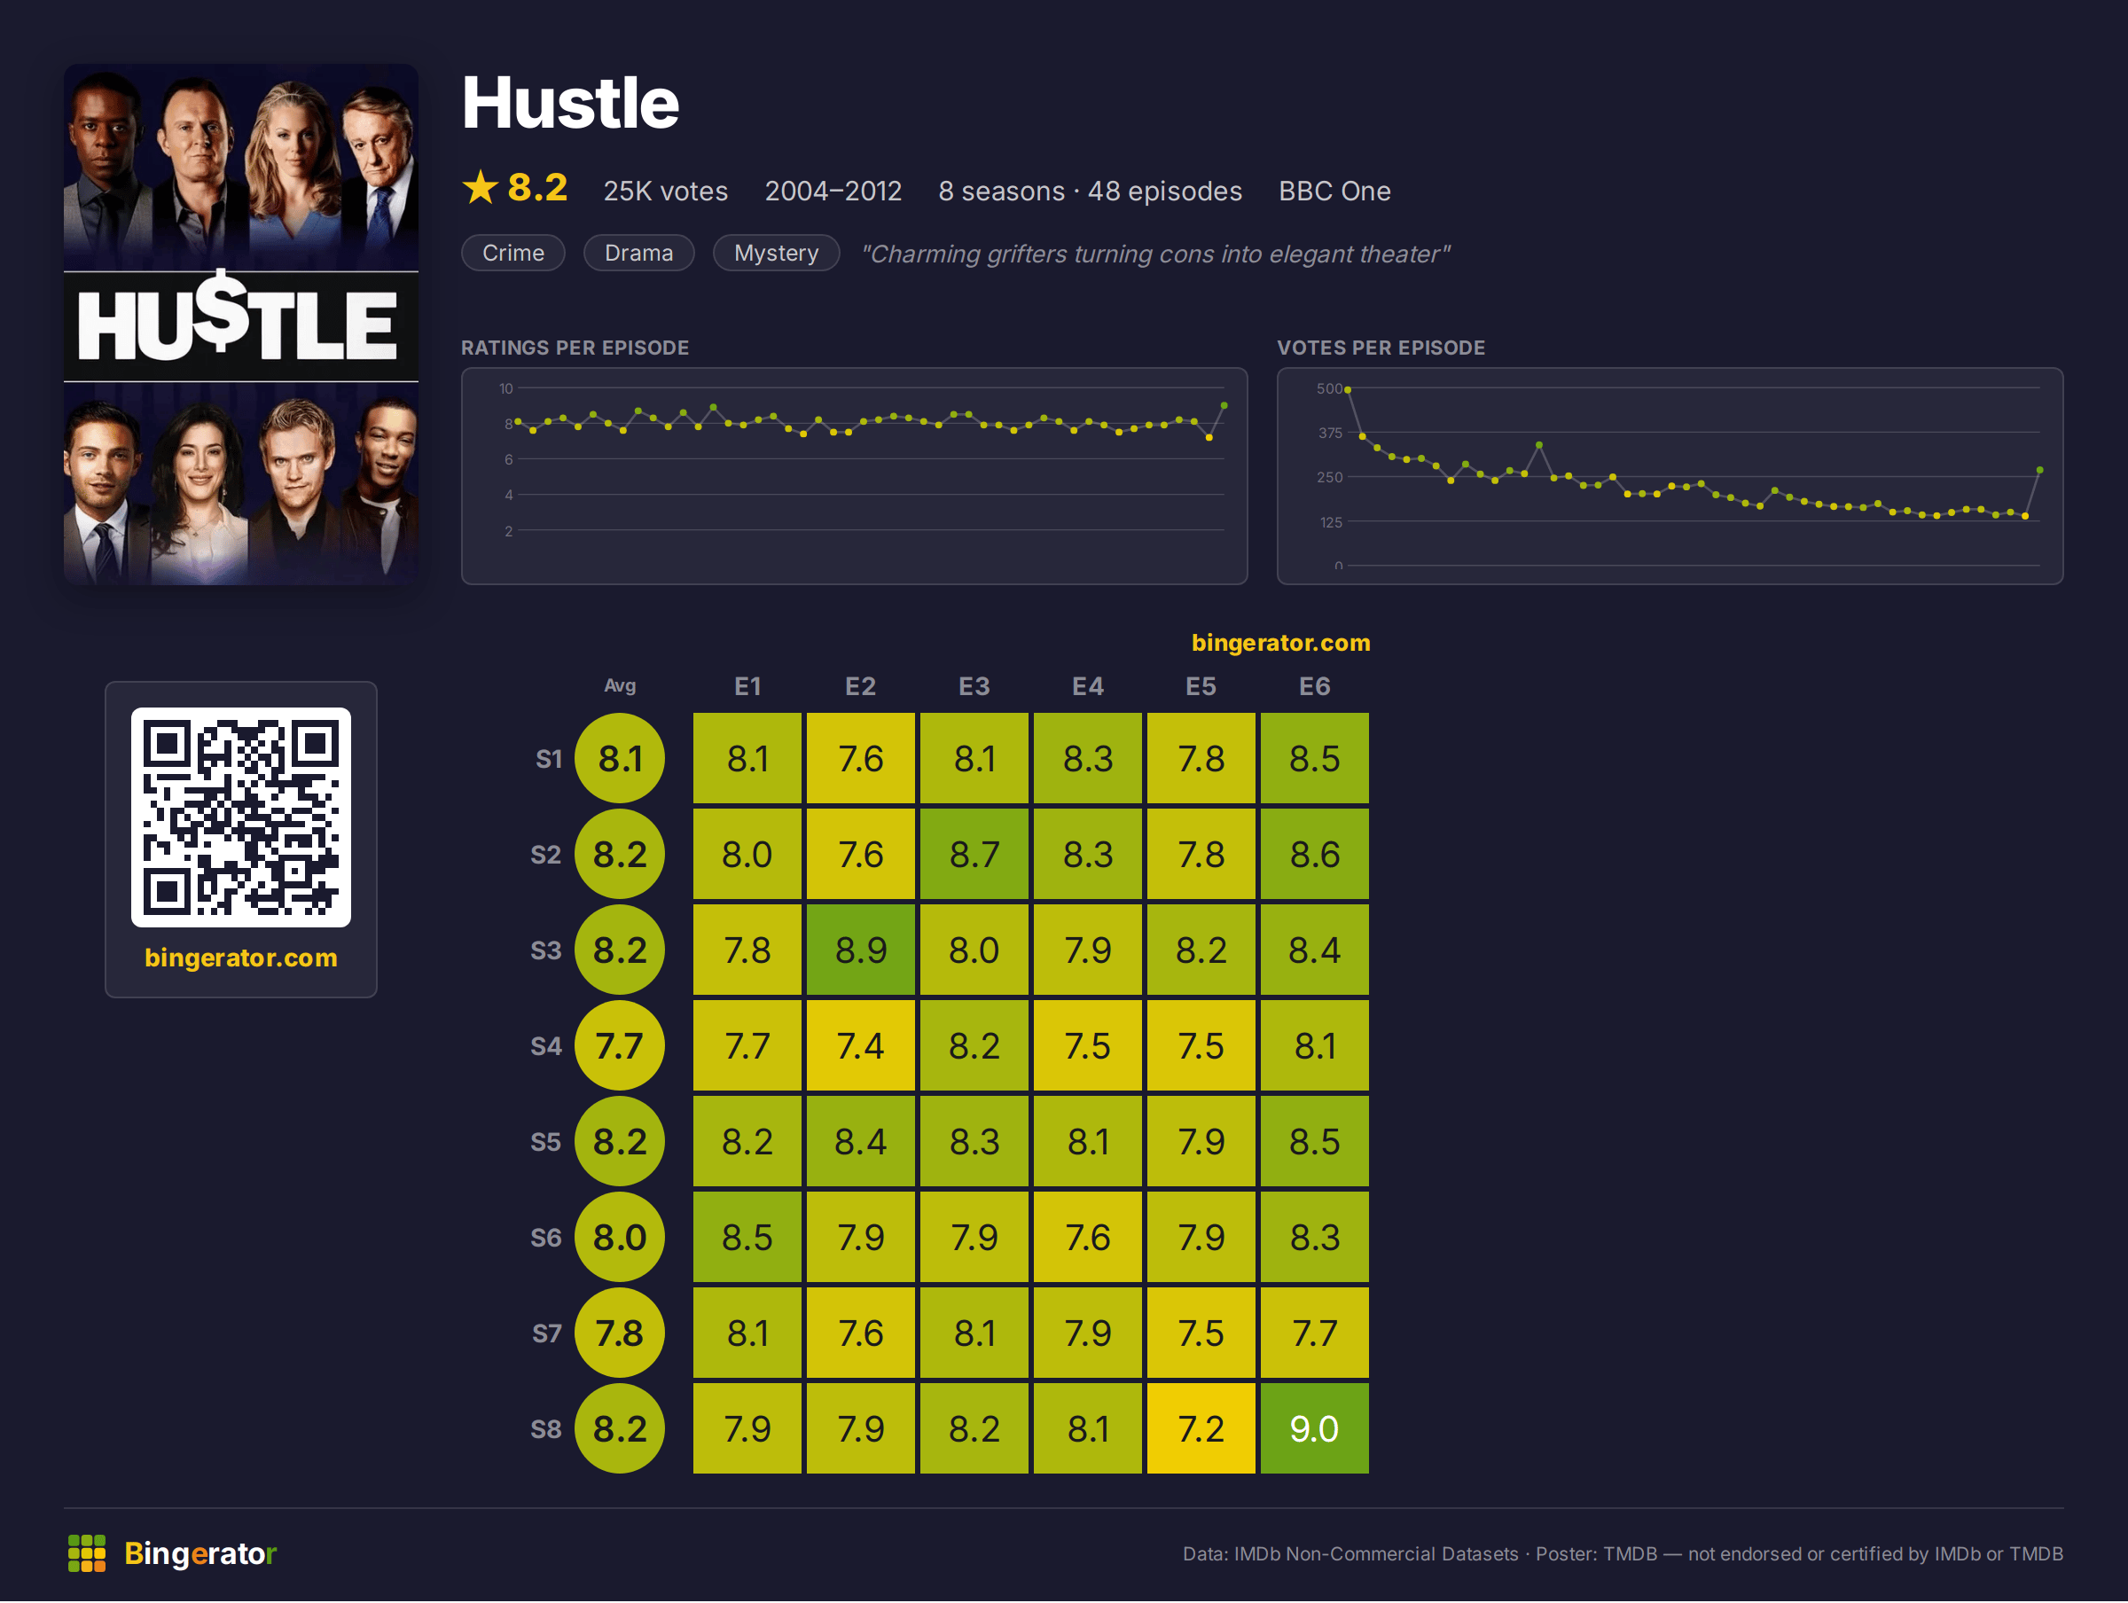This screenshot has height=1603, width=2128.
Task: Click first point in votes per episode chart
Action: [x=1348, y=390]
